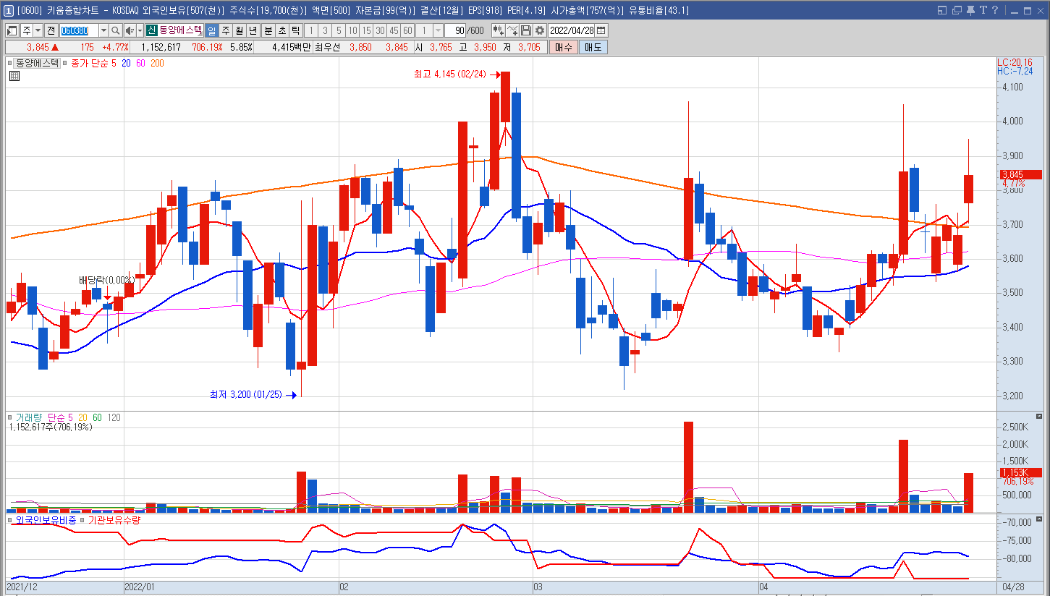Click the 전 button before the code field
1050x596 pixels.
click(51, 30)
